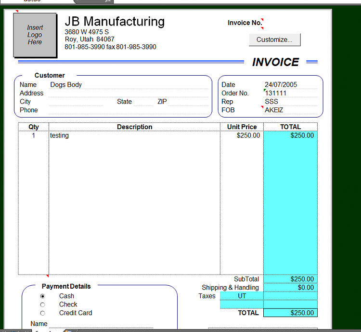The height and width of the screenshot is (332, 361).
Task: Click the customer Address field
Action: 129,93
